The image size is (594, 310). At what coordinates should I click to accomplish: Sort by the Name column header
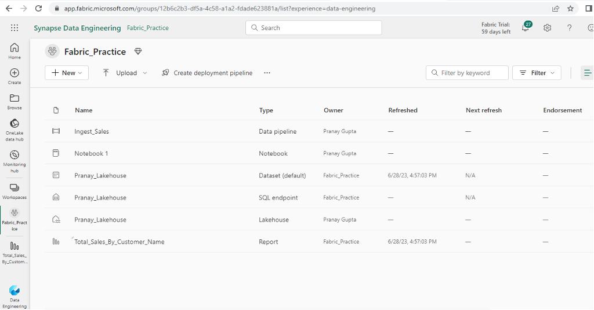coord(84,110)
